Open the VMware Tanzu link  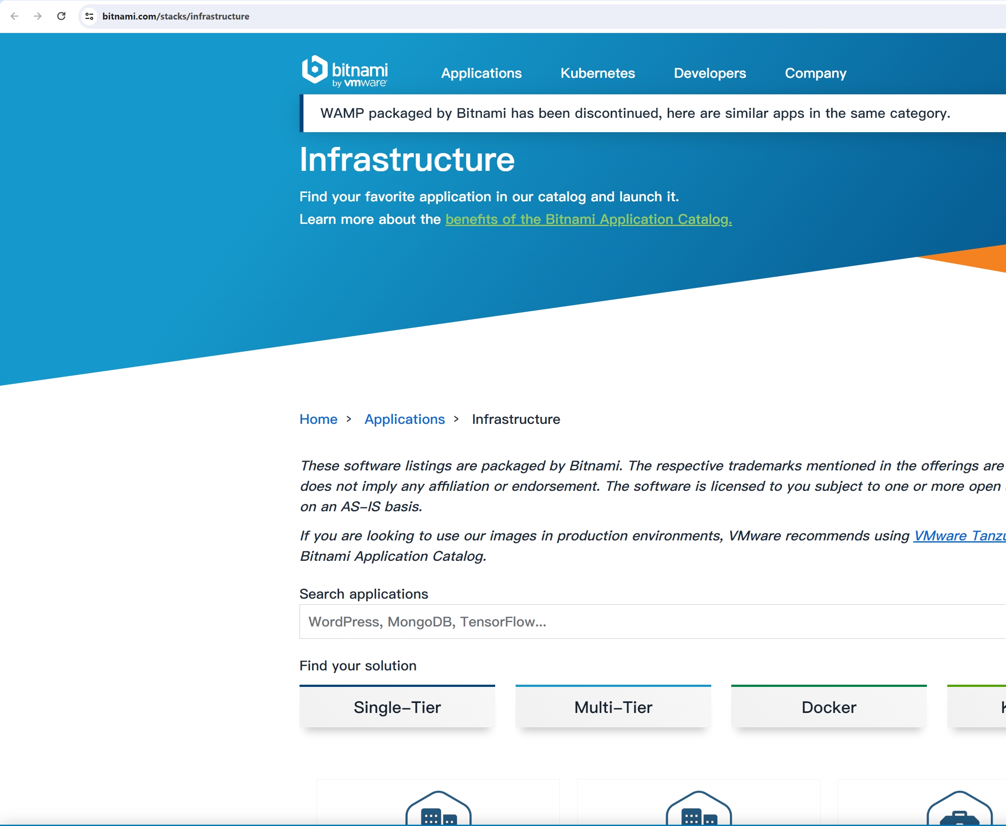(959, 536)
